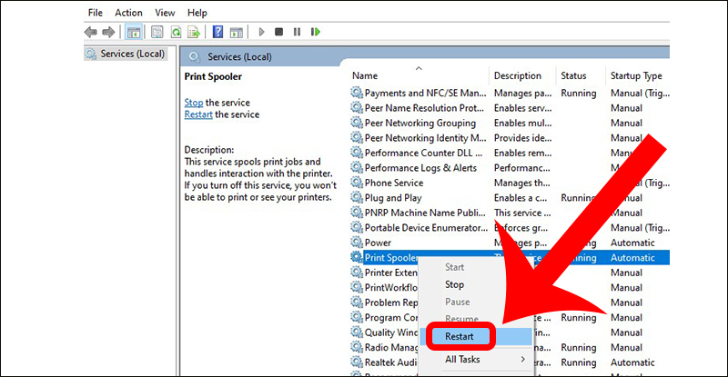The image size is (728, 377).
Task: Click the Stop the service link
Action: pyautogui.click(x=194, y=103)
